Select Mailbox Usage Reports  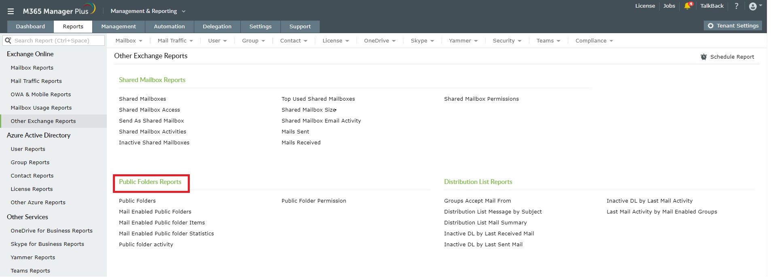click(41, 108)
